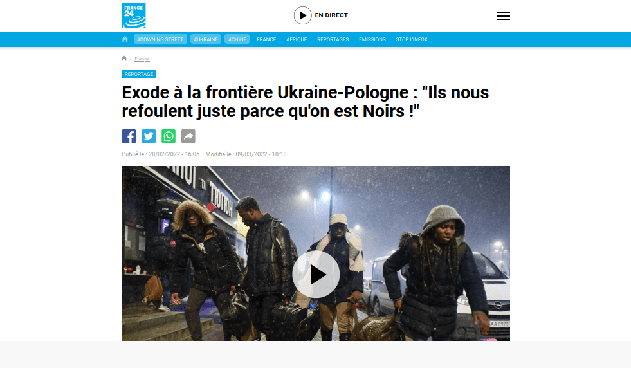Open the generic share arrow icon
The height and width of the screenshot is (368, 631).
pos(188,136)
